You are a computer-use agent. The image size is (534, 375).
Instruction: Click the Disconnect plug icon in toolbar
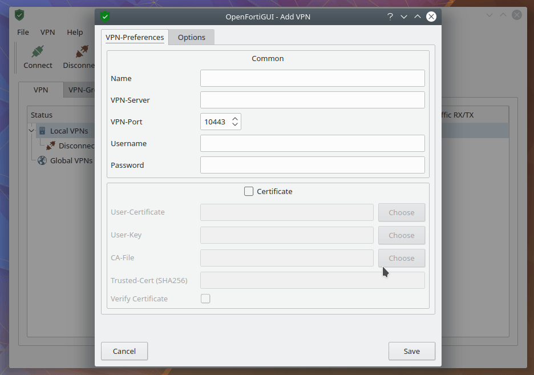82,52
